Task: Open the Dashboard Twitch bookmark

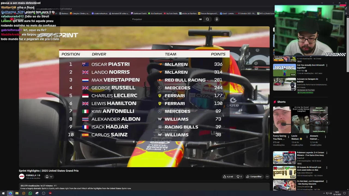Action: [139, 13]
